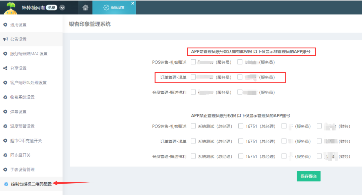Open 超市Q币充值开关 settings

(26, 141)
